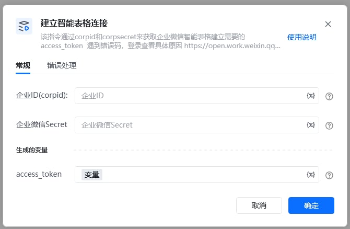This screenshot has height=229, width=350.
Task: Click the 企业微信Secret label text
Action: click(x=41, y=124)
